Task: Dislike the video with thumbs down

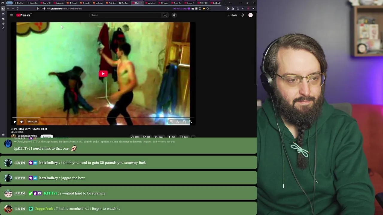Action: [147, 137]
